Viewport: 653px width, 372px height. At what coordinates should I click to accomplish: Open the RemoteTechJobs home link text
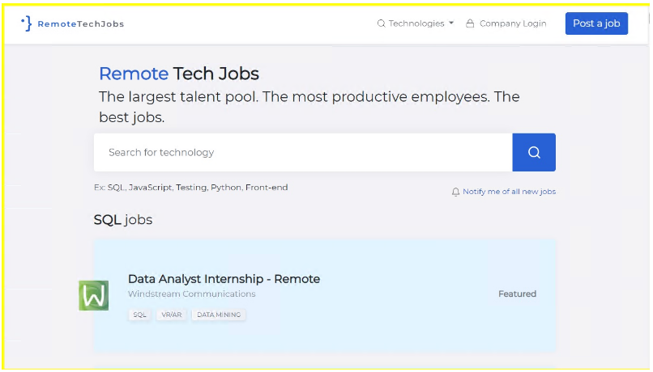pos(80,24)
